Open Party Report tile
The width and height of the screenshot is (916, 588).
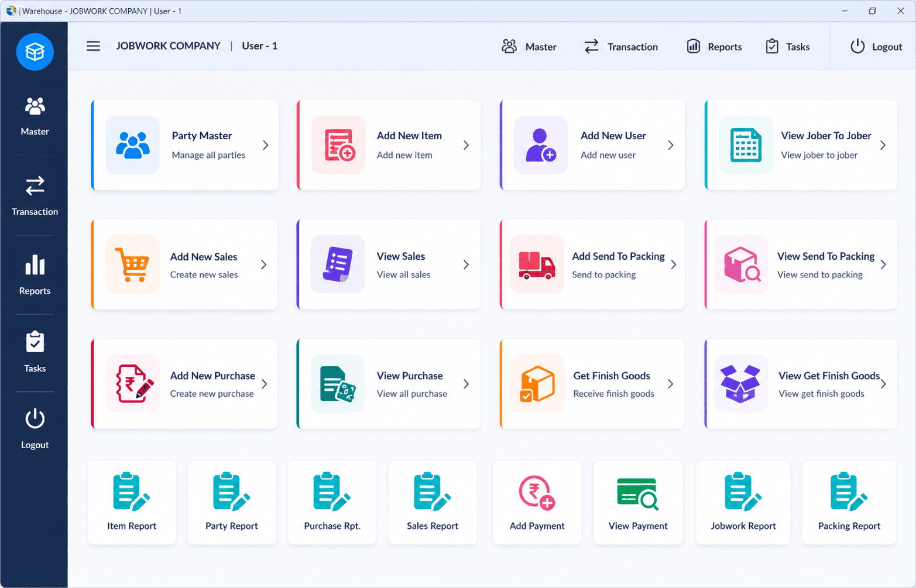(x=232, y=503)
